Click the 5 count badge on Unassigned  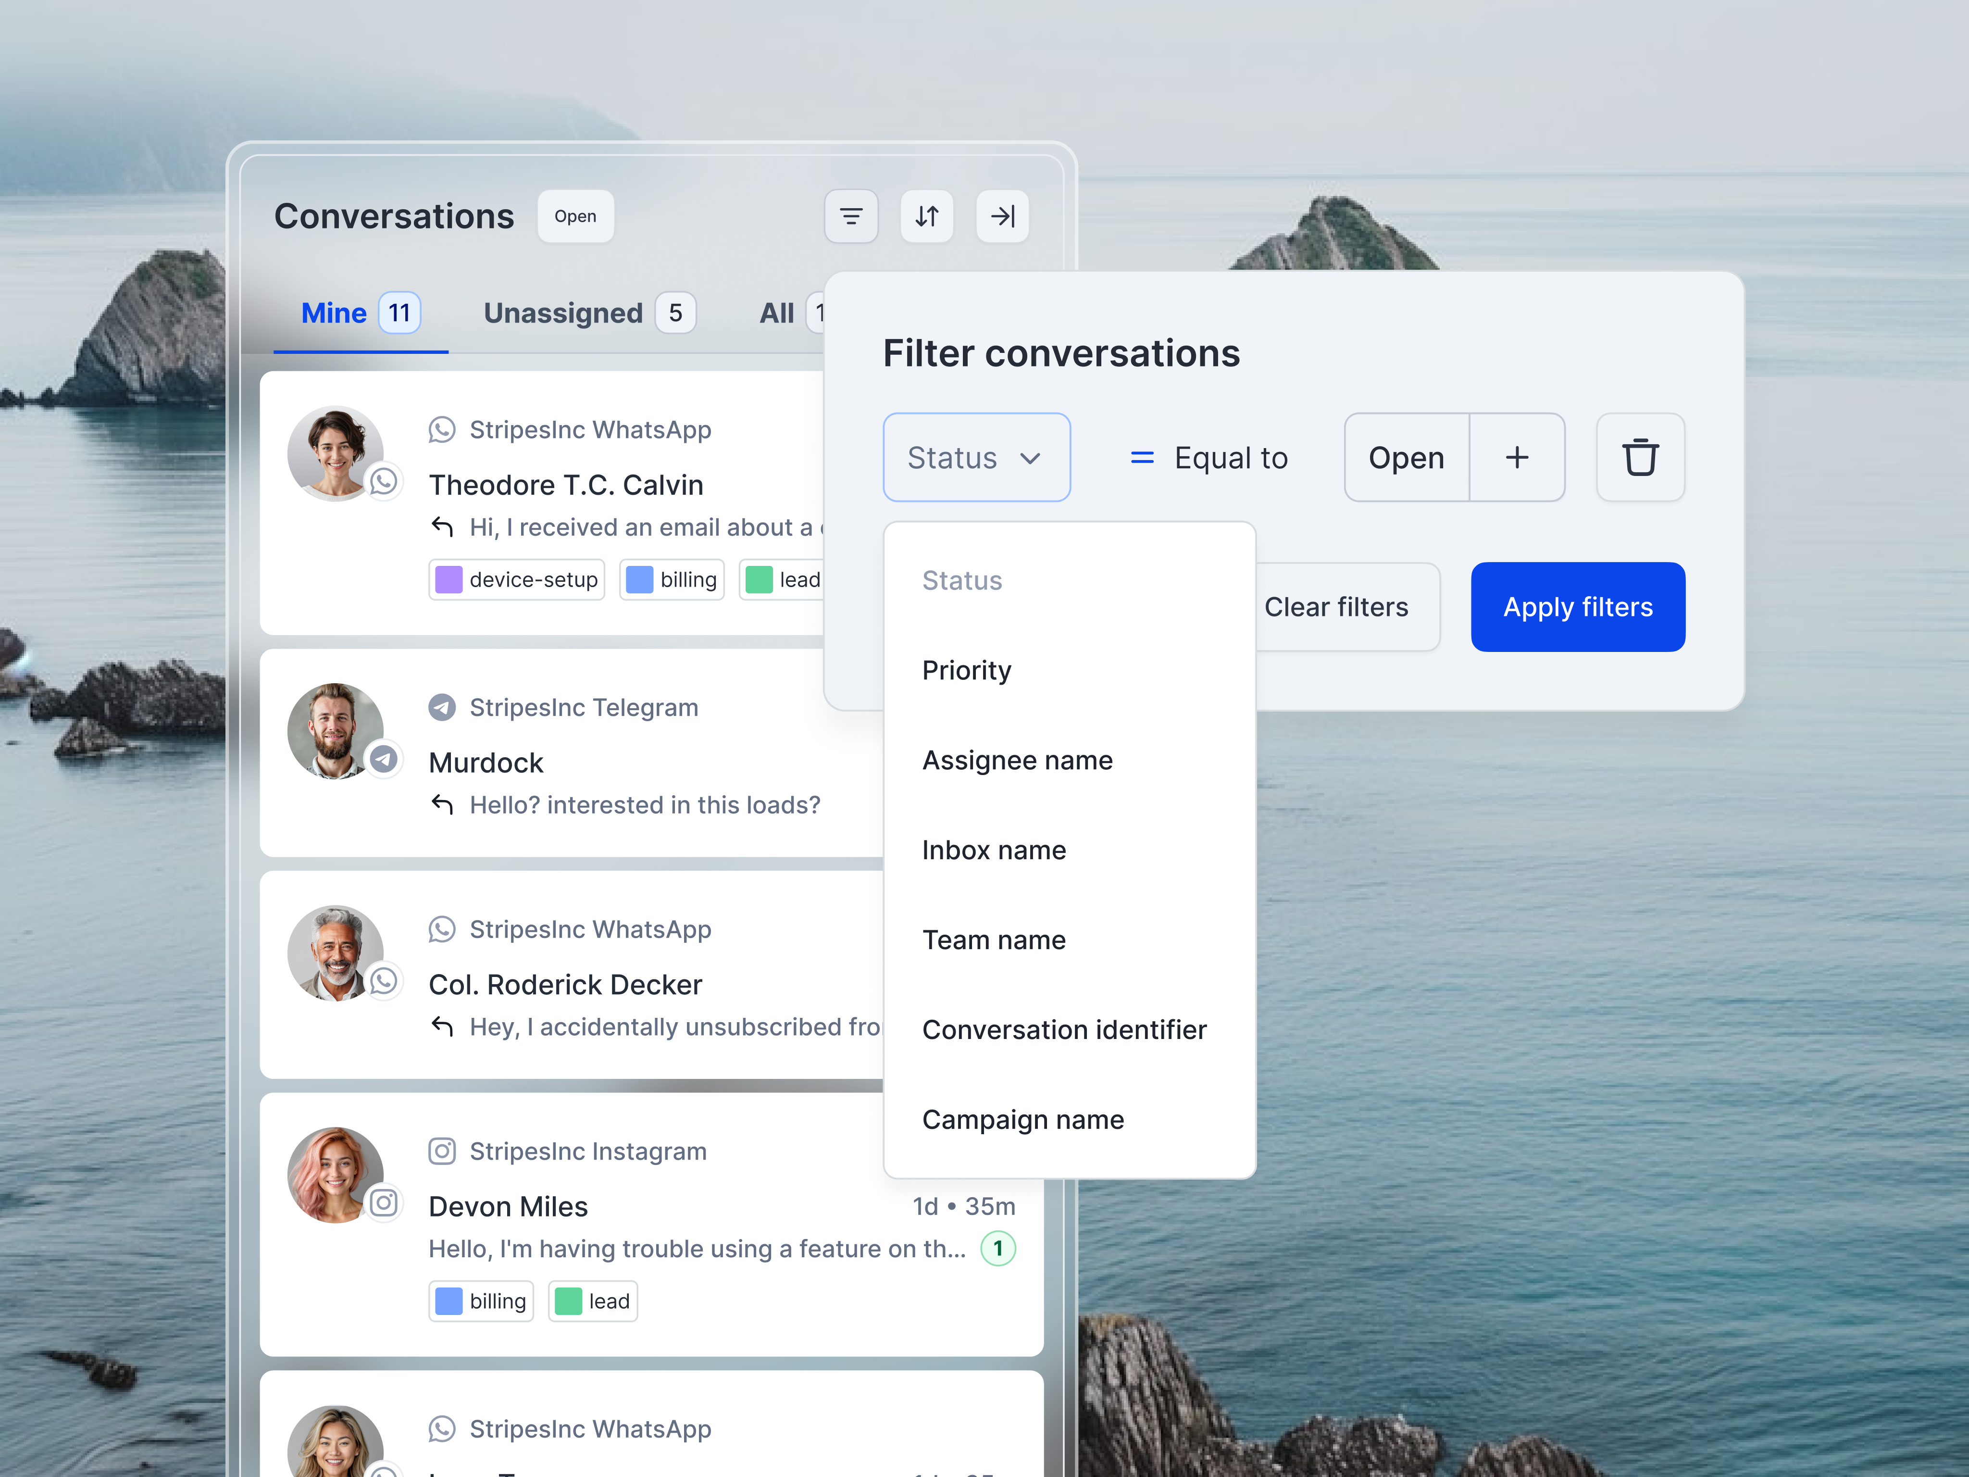[x=675, y=313]
